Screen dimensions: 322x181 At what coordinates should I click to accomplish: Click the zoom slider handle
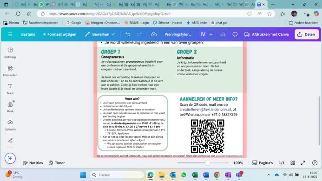coord(208,163)
